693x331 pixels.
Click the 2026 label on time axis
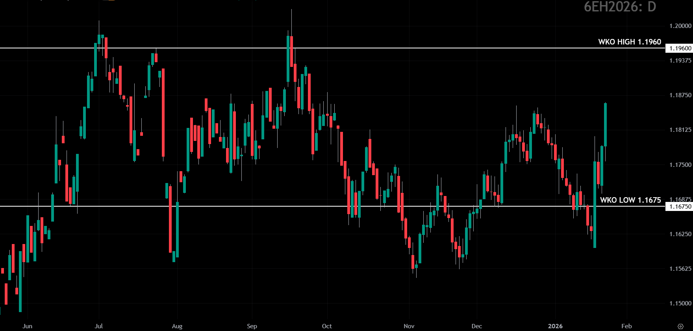[x=555, y=326]
